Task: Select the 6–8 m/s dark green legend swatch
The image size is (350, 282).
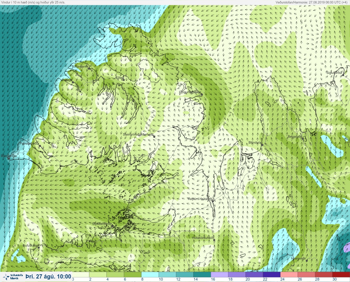Action: pos(133,274)
